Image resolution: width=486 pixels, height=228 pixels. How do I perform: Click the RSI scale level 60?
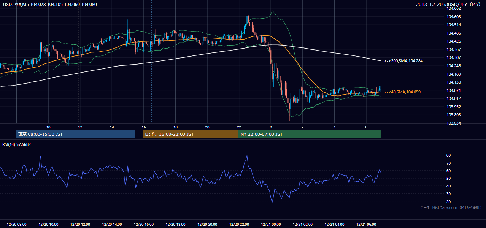tap(448, 171)
